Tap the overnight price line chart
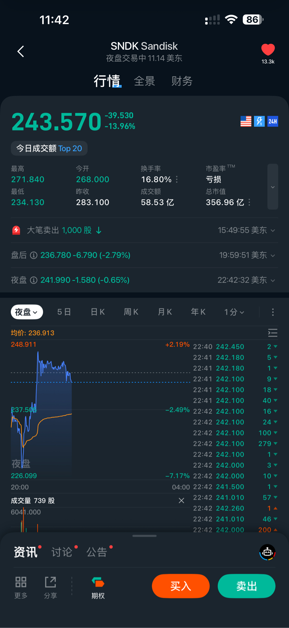Screen dimensions: 289x628 coord(100,410)
